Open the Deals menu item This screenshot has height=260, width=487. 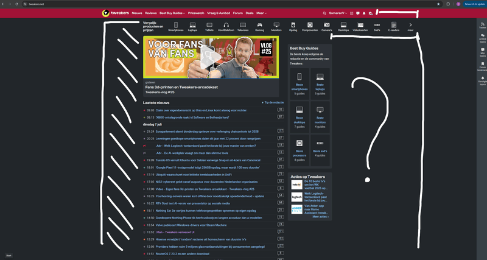click(250, 13)
